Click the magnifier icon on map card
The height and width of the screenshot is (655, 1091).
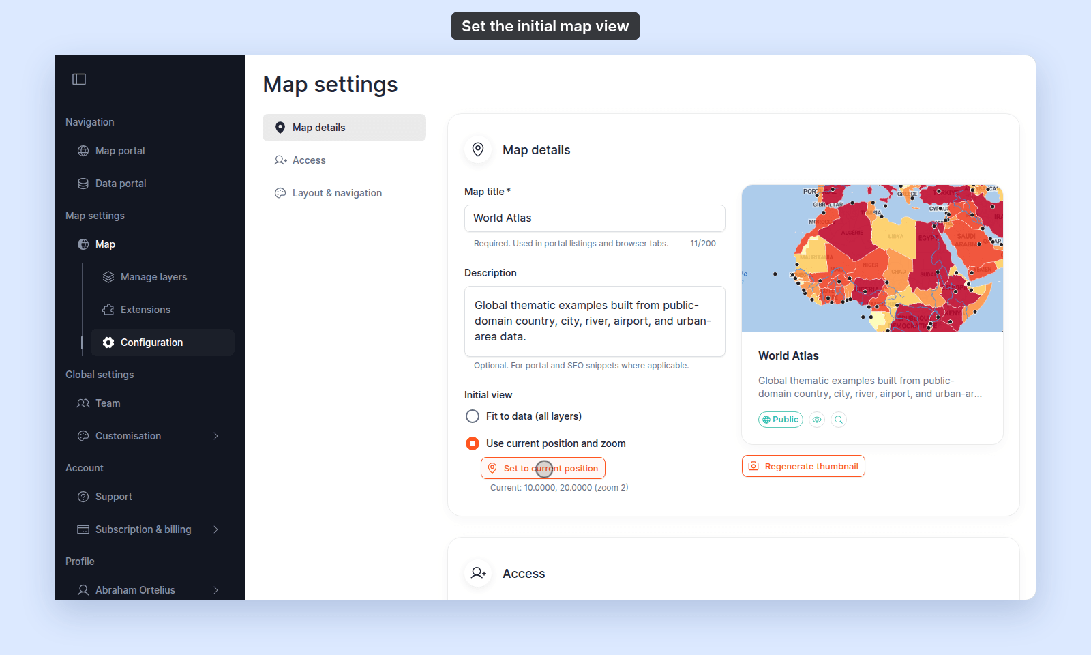[x=839, y=420]
